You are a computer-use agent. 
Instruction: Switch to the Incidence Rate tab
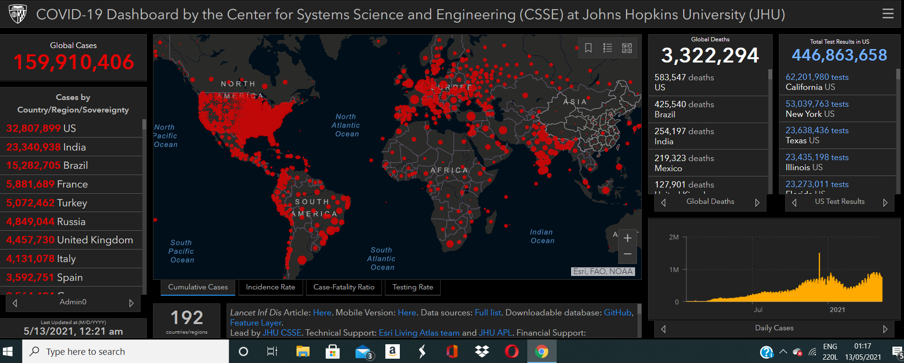270,287
